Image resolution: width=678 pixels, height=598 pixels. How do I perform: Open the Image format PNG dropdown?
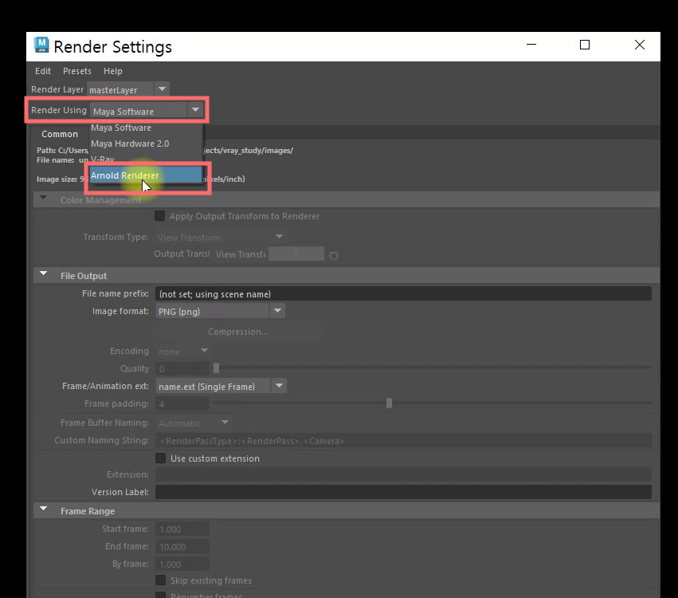[x=220, y=311]
